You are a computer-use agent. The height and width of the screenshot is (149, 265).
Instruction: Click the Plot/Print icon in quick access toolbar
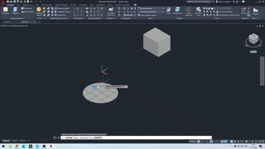click(28, 2)
